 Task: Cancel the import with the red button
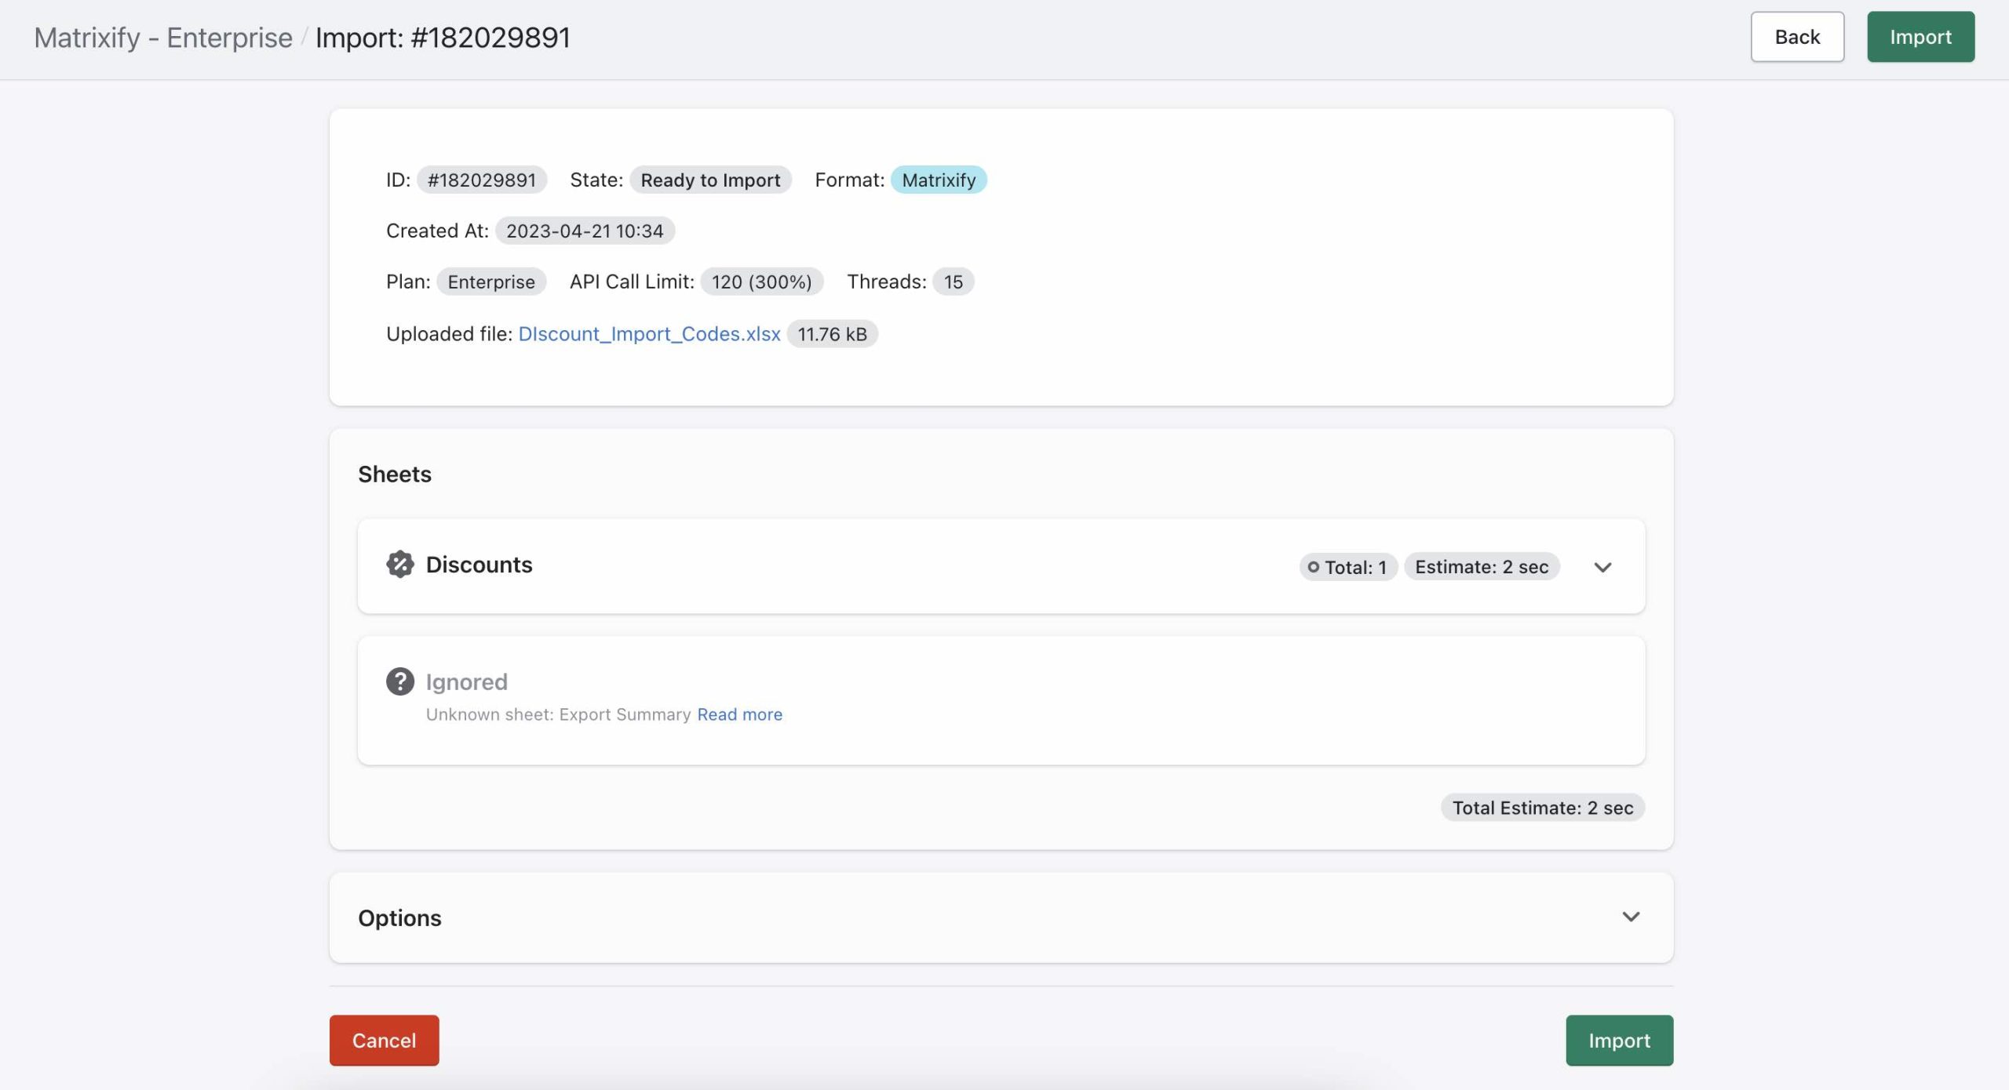[x=384, y=1040]
